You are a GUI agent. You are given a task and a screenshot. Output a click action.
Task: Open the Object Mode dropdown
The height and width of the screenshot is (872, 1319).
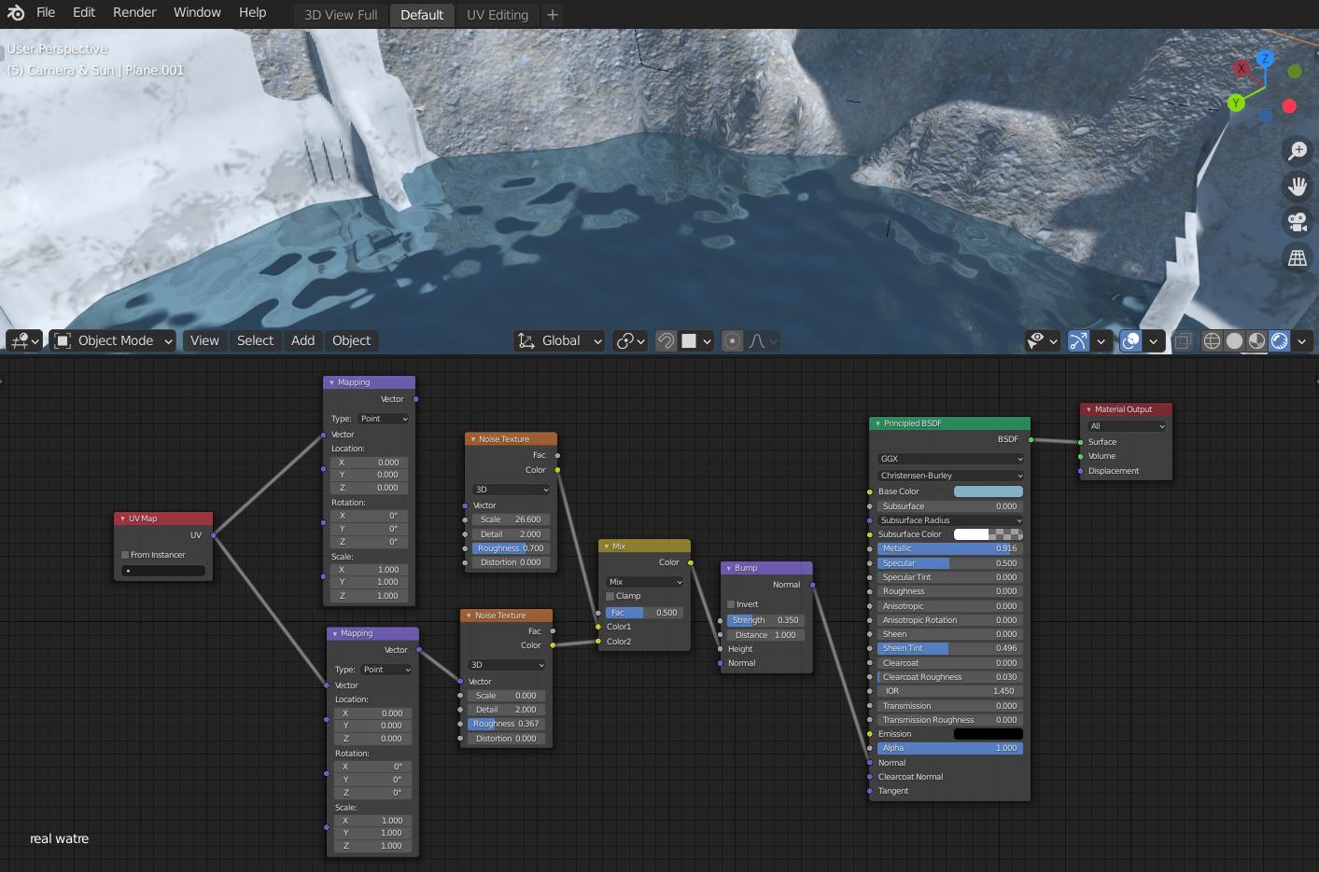[x=111, y=340]
